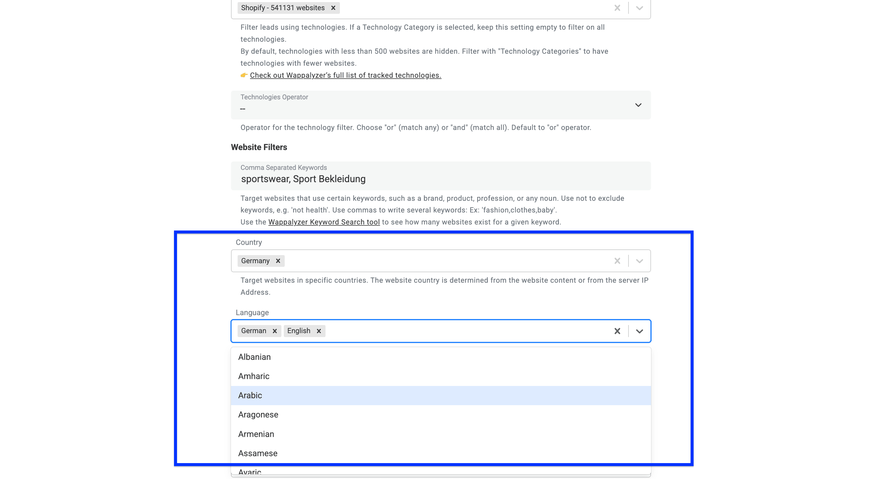Select Aragonese from the language list
The image size is (882, 479).
(x=258, y=414)
